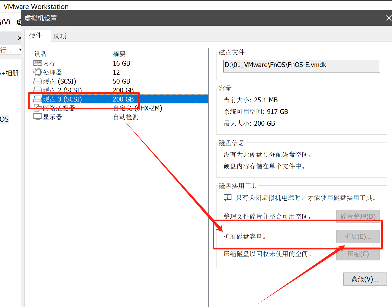392x307 pixels.
Task: Click the 硬盘 2 (SCSI) disk icon
Action: [37, 90]
